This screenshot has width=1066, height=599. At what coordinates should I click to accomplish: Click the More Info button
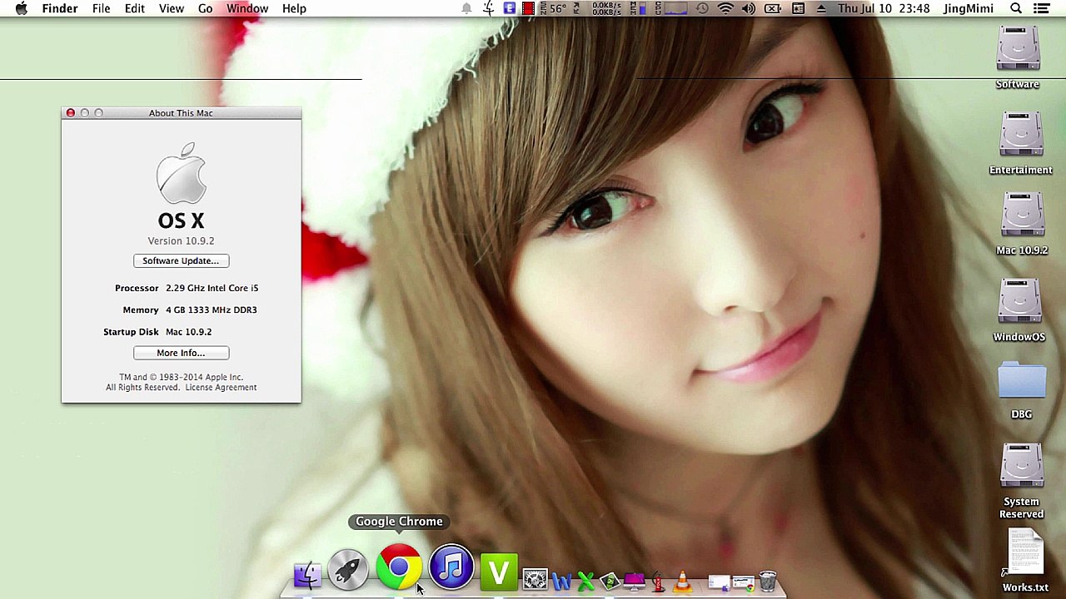181,353
